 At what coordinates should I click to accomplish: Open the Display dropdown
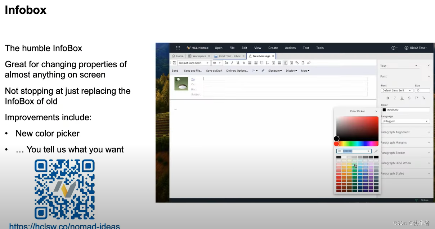[292, 71]
